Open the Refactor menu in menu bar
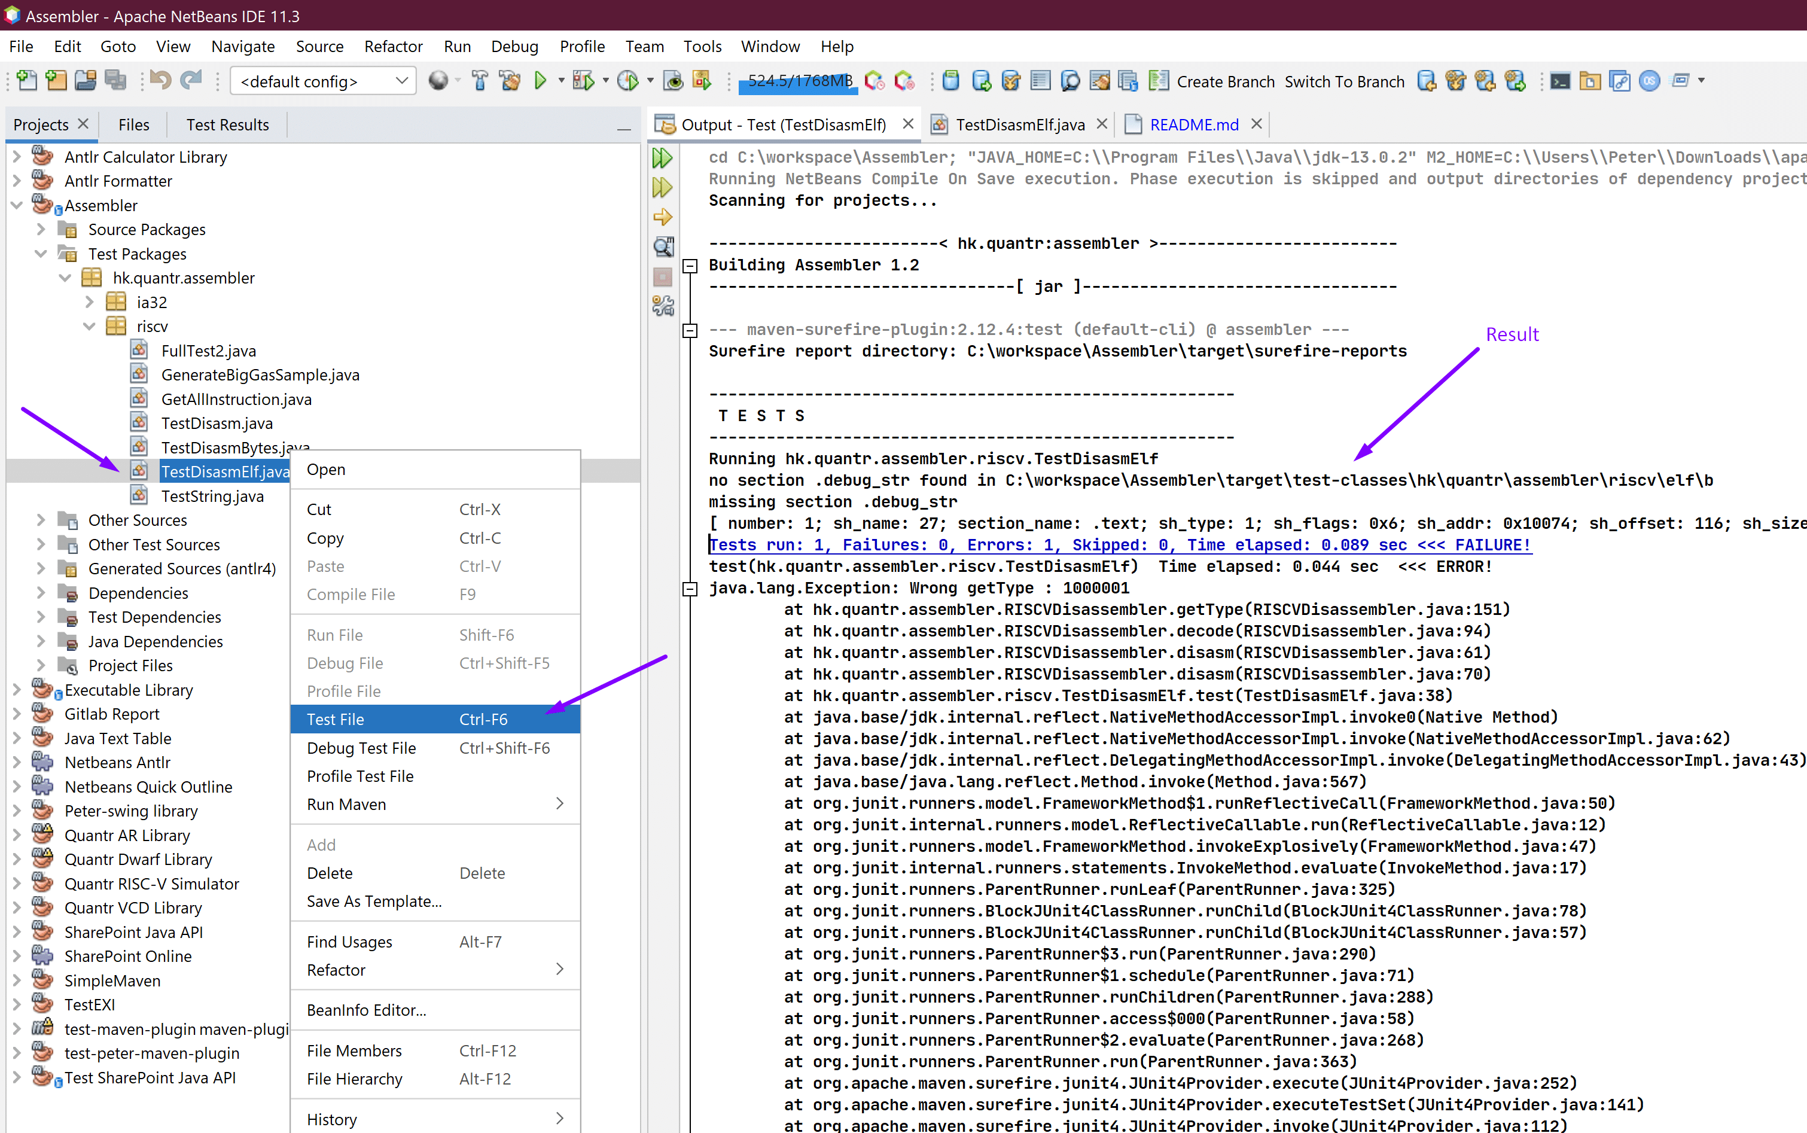This screenshot has width=1807, height=1133. [394, 47]
